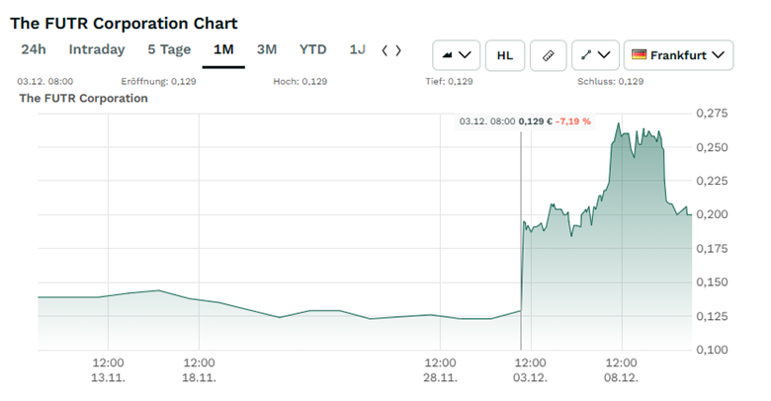Toggle the HL high-low button
This screenshot has height=401, width=771.
505,55
